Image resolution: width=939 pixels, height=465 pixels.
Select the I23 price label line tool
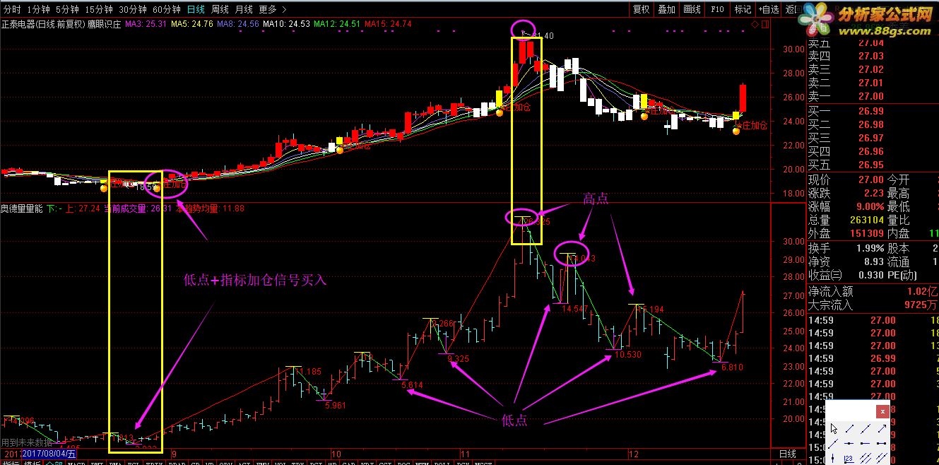849,458
